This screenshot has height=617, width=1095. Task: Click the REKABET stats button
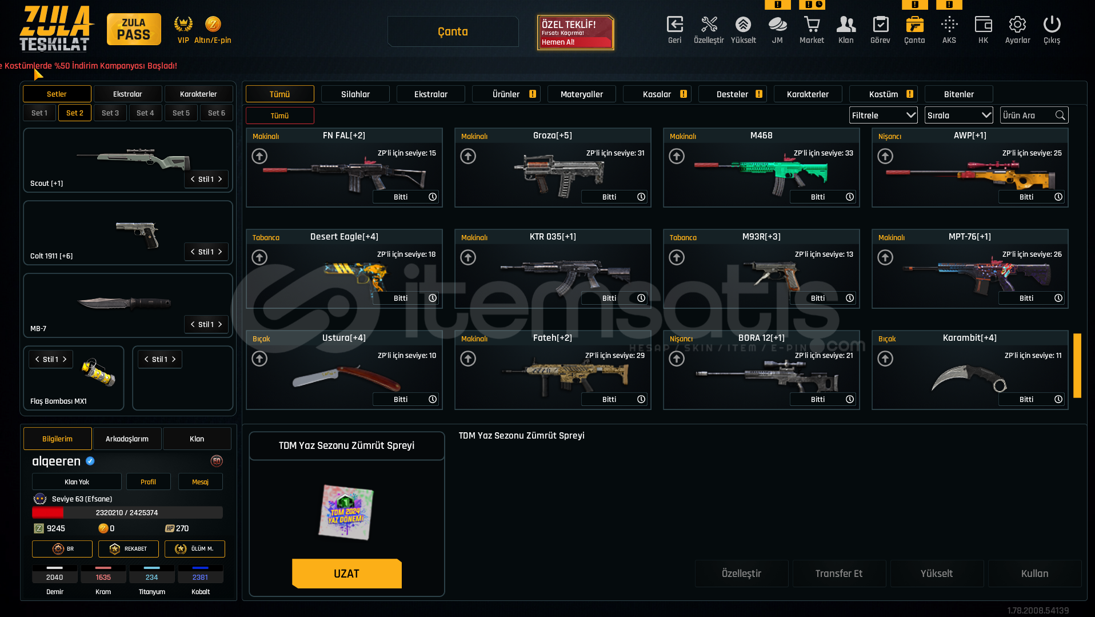[129, 549]
